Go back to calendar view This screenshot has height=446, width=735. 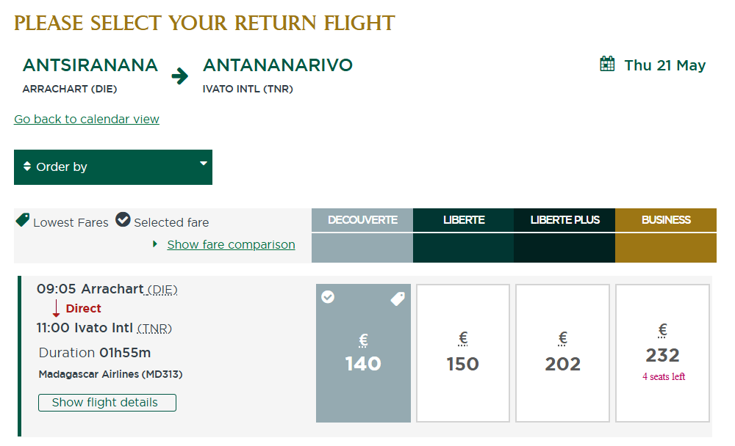pos(87,120)
